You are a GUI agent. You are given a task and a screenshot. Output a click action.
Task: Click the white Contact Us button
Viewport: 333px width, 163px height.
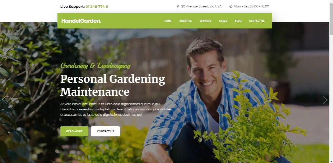click(106, 131)
